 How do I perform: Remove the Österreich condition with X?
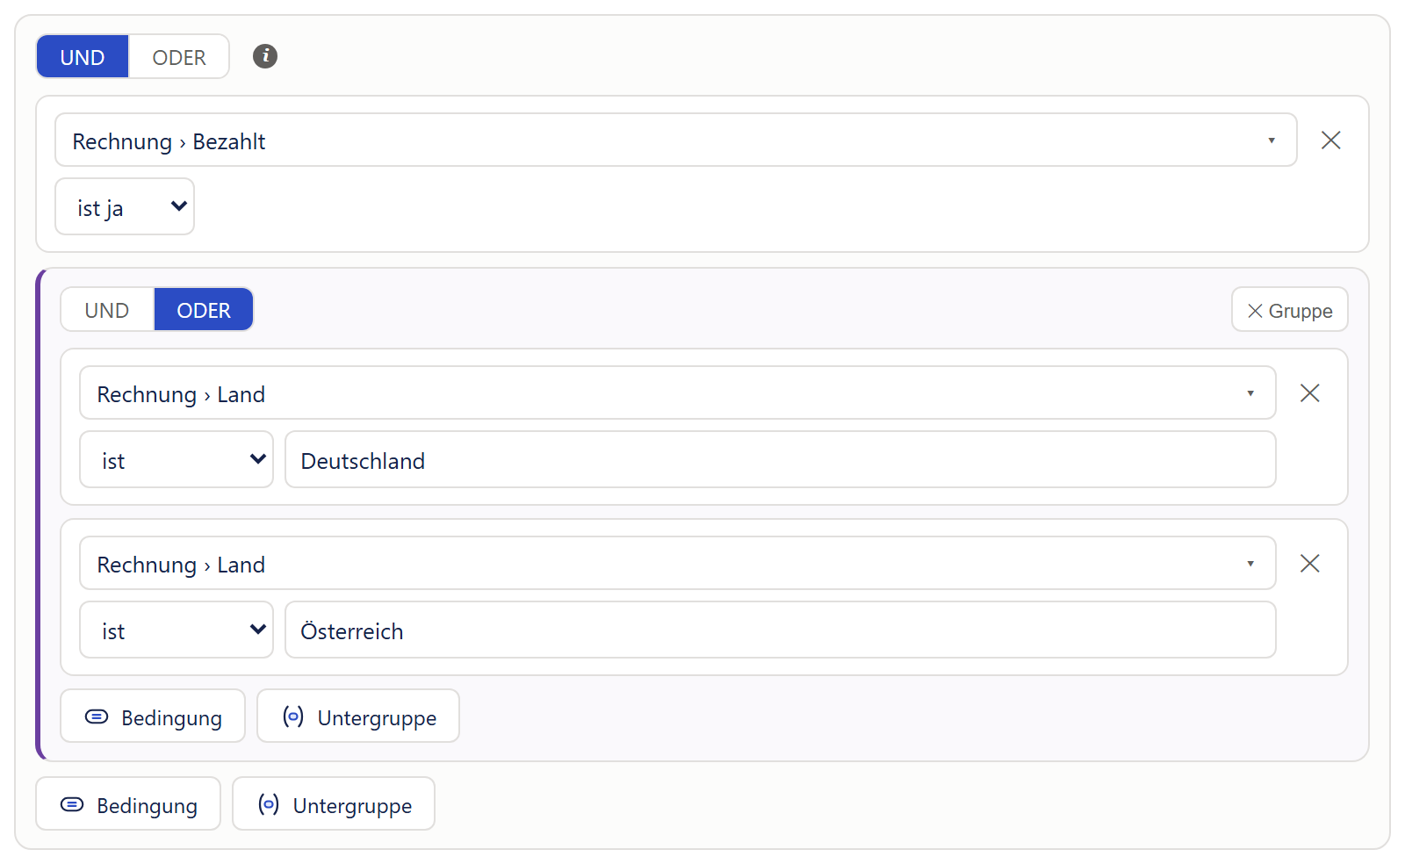[x=1309, y=564]
